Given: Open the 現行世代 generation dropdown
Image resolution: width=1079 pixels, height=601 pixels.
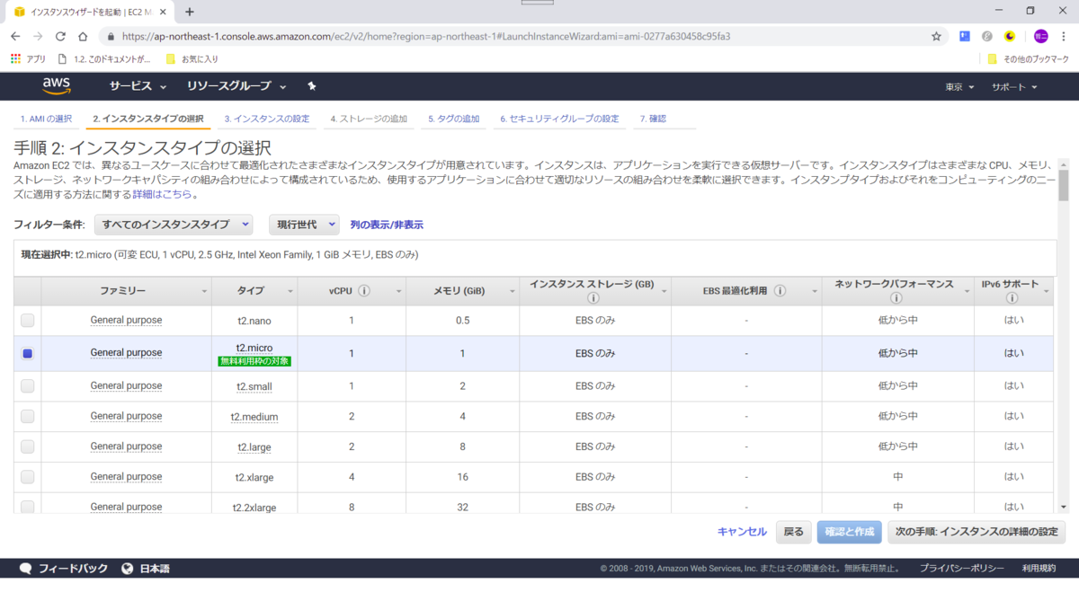Looking at the screenshot, I should (304, 224).
